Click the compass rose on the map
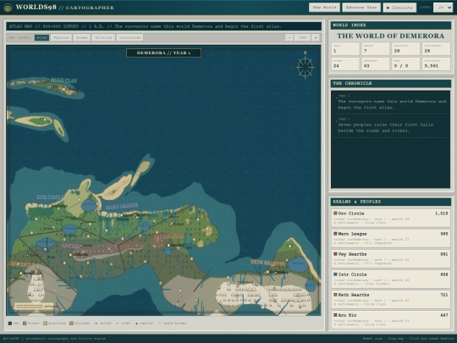Viewport: 457px width, 343px height. [x=306, y=68]
